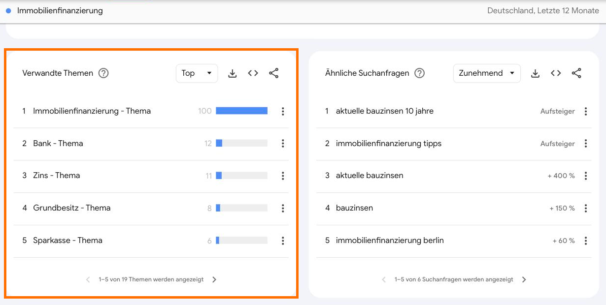
Task: Get embed code for Ähnliche Suchanfragen
Action: pos(556,73)
